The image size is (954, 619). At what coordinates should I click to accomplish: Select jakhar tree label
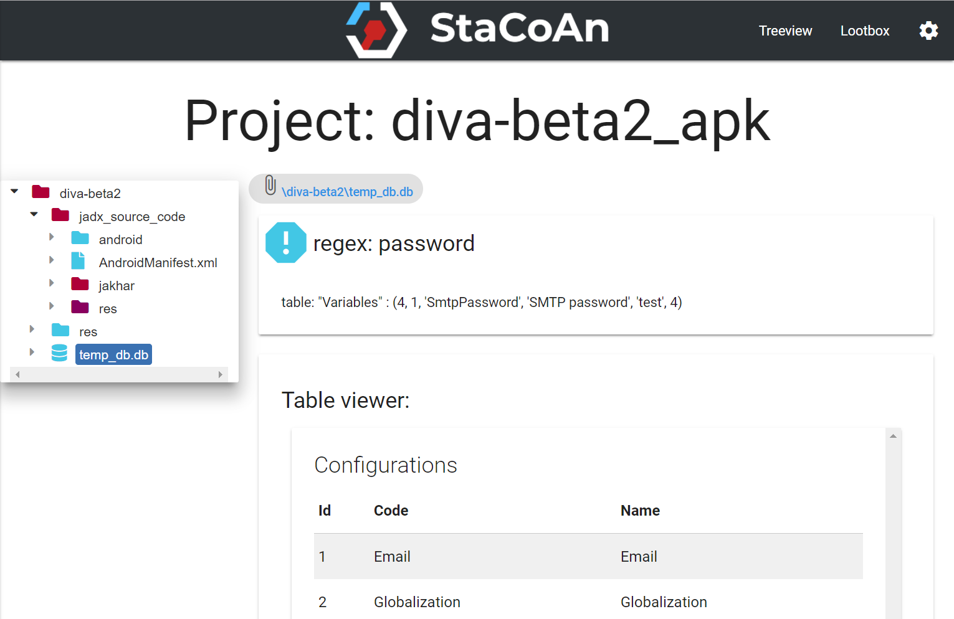click(117, 286)
